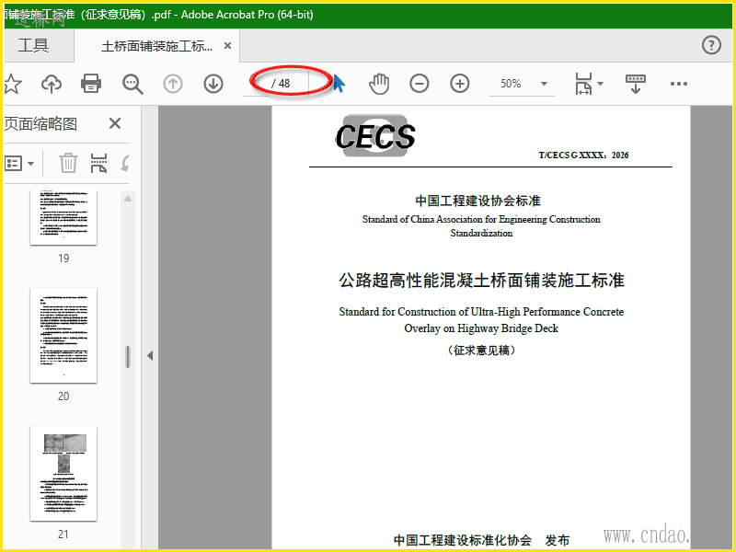
Task: Open the 50% zoom level dropdown
Action: [x=544, y=84]
